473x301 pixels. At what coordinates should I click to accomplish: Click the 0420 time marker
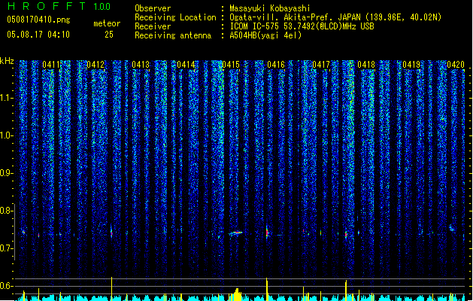[456, 65]
